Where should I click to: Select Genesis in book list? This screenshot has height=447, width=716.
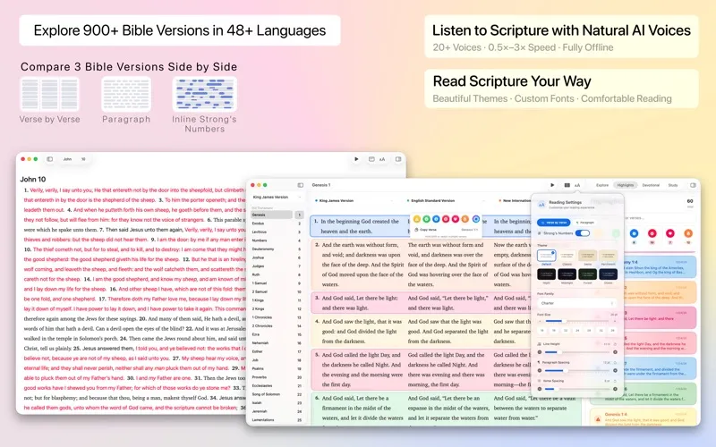[272, 215]
